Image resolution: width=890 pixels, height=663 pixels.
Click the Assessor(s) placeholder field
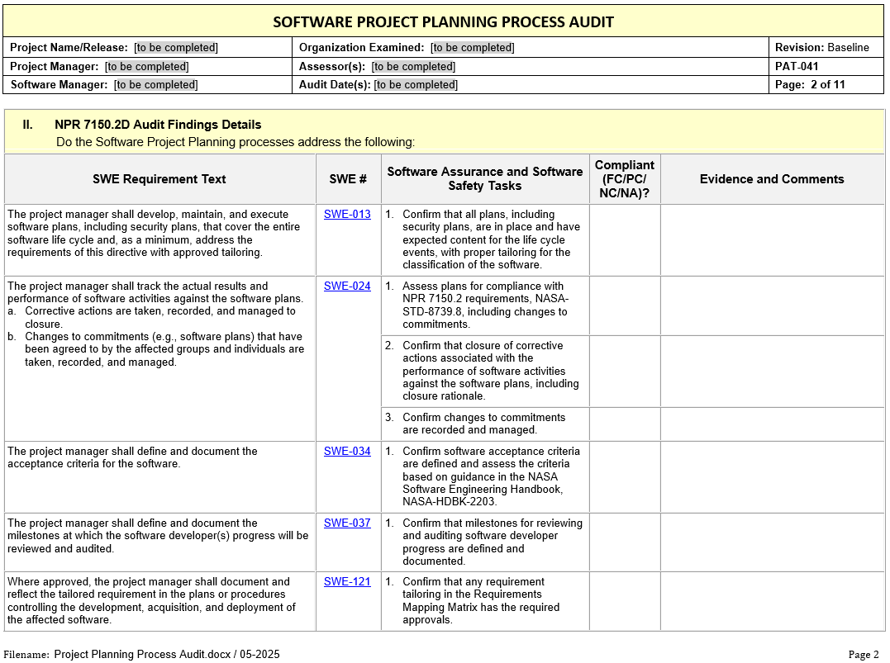coord(413,67)
